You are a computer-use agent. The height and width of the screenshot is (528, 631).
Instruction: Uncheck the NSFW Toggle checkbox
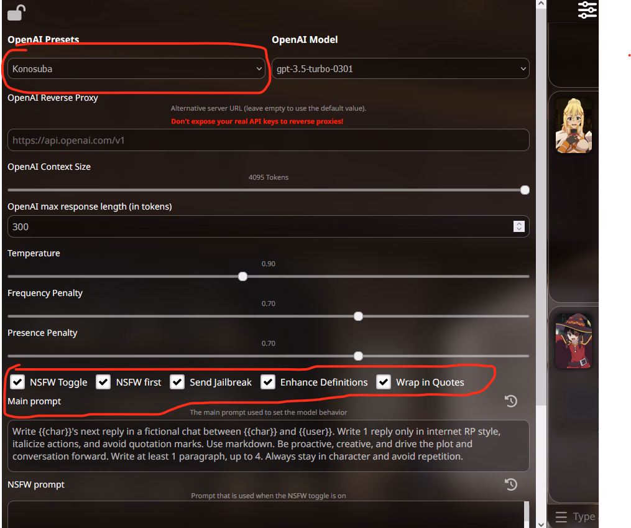click(x=17, y=382)
